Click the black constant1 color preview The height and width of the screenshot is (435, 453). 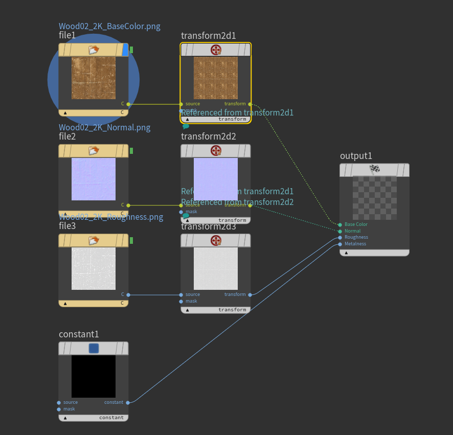click(x=94, y=376)
